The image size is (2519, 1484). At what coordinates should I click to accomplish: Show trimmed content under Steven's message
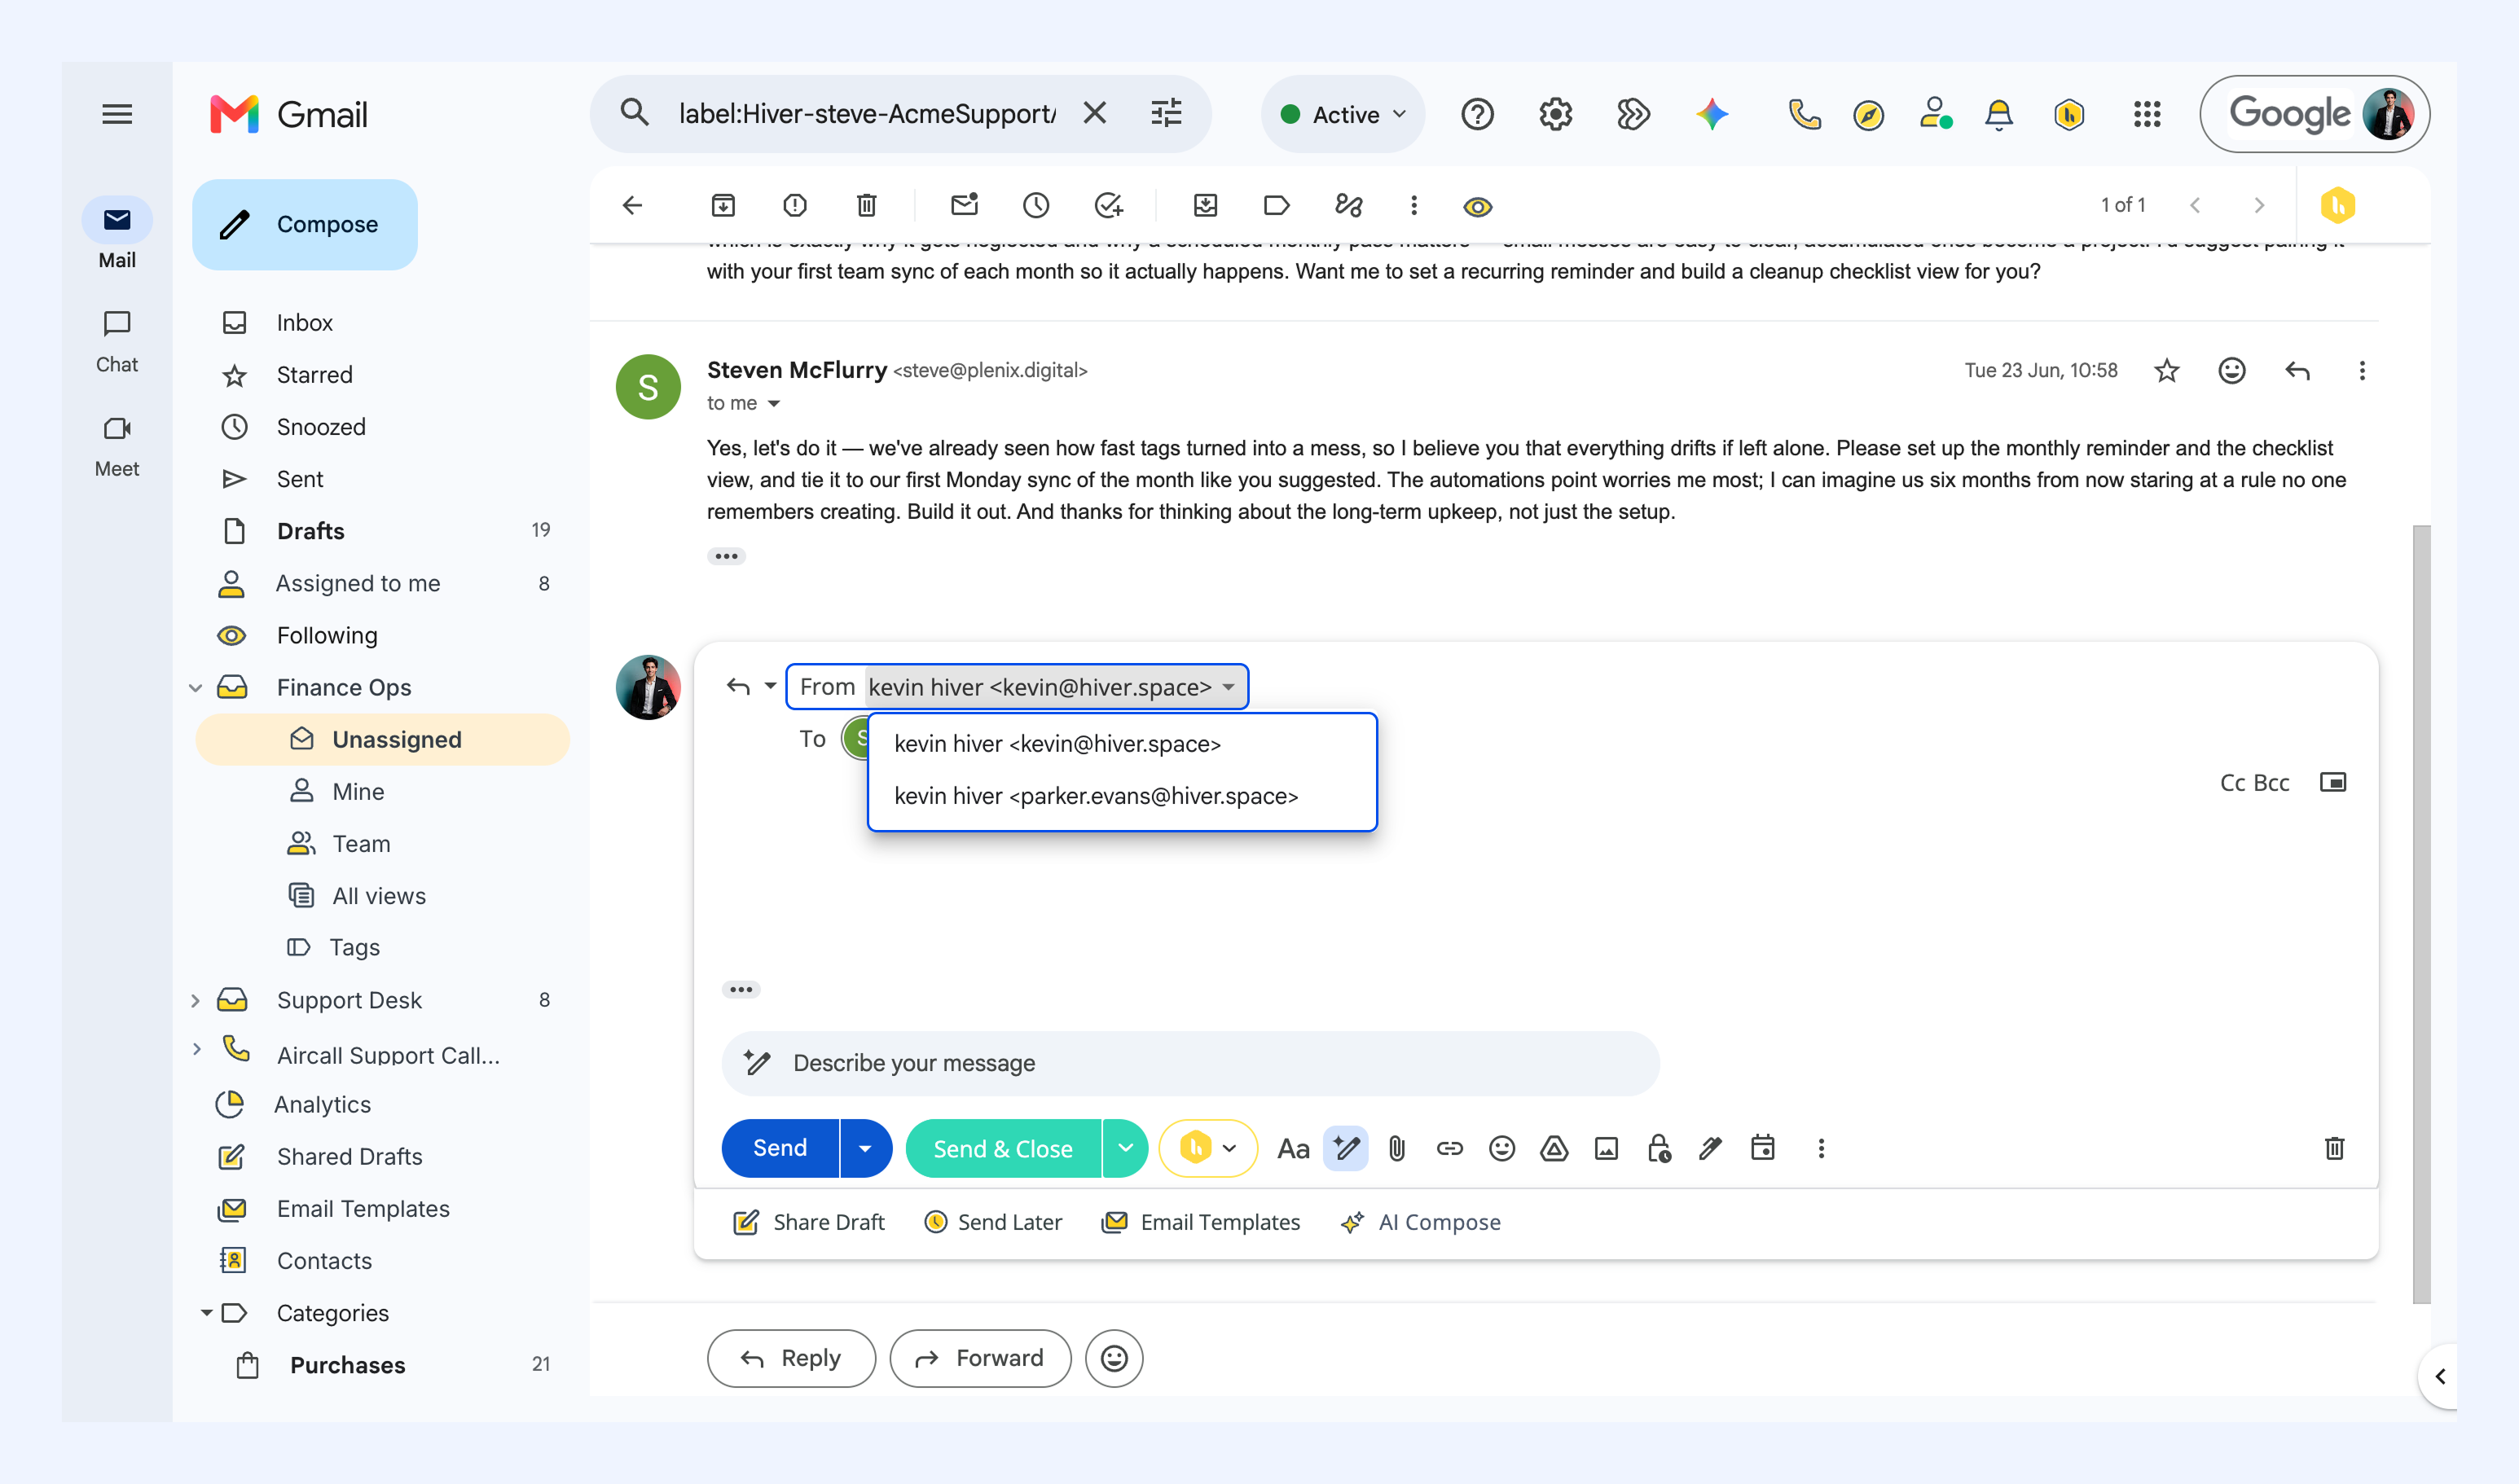tap(727, 556)
